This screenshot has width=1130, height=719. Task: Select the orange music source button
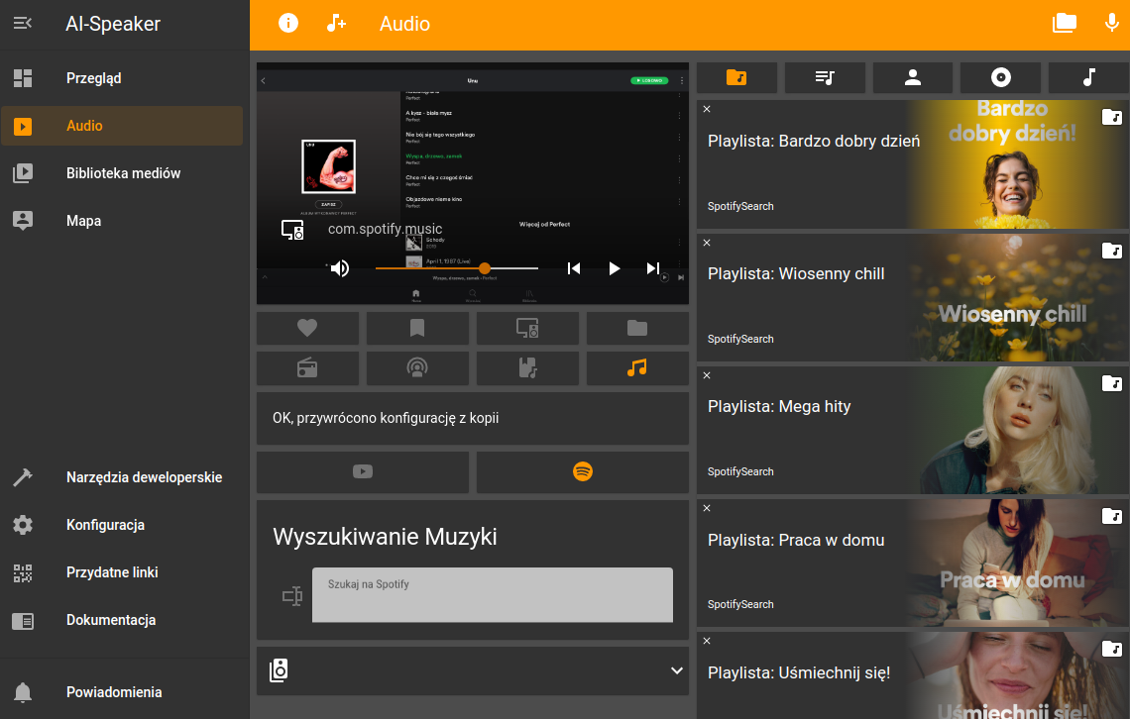coord(637,368)
